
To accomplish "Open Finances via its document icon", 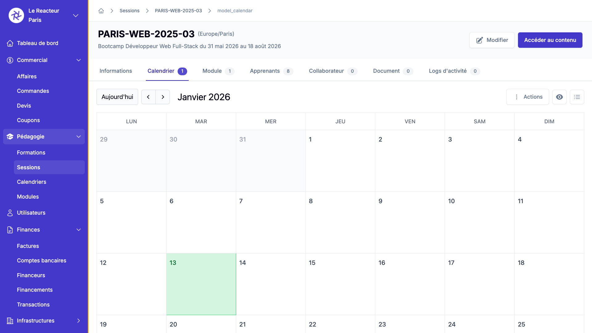I will 9,229.
